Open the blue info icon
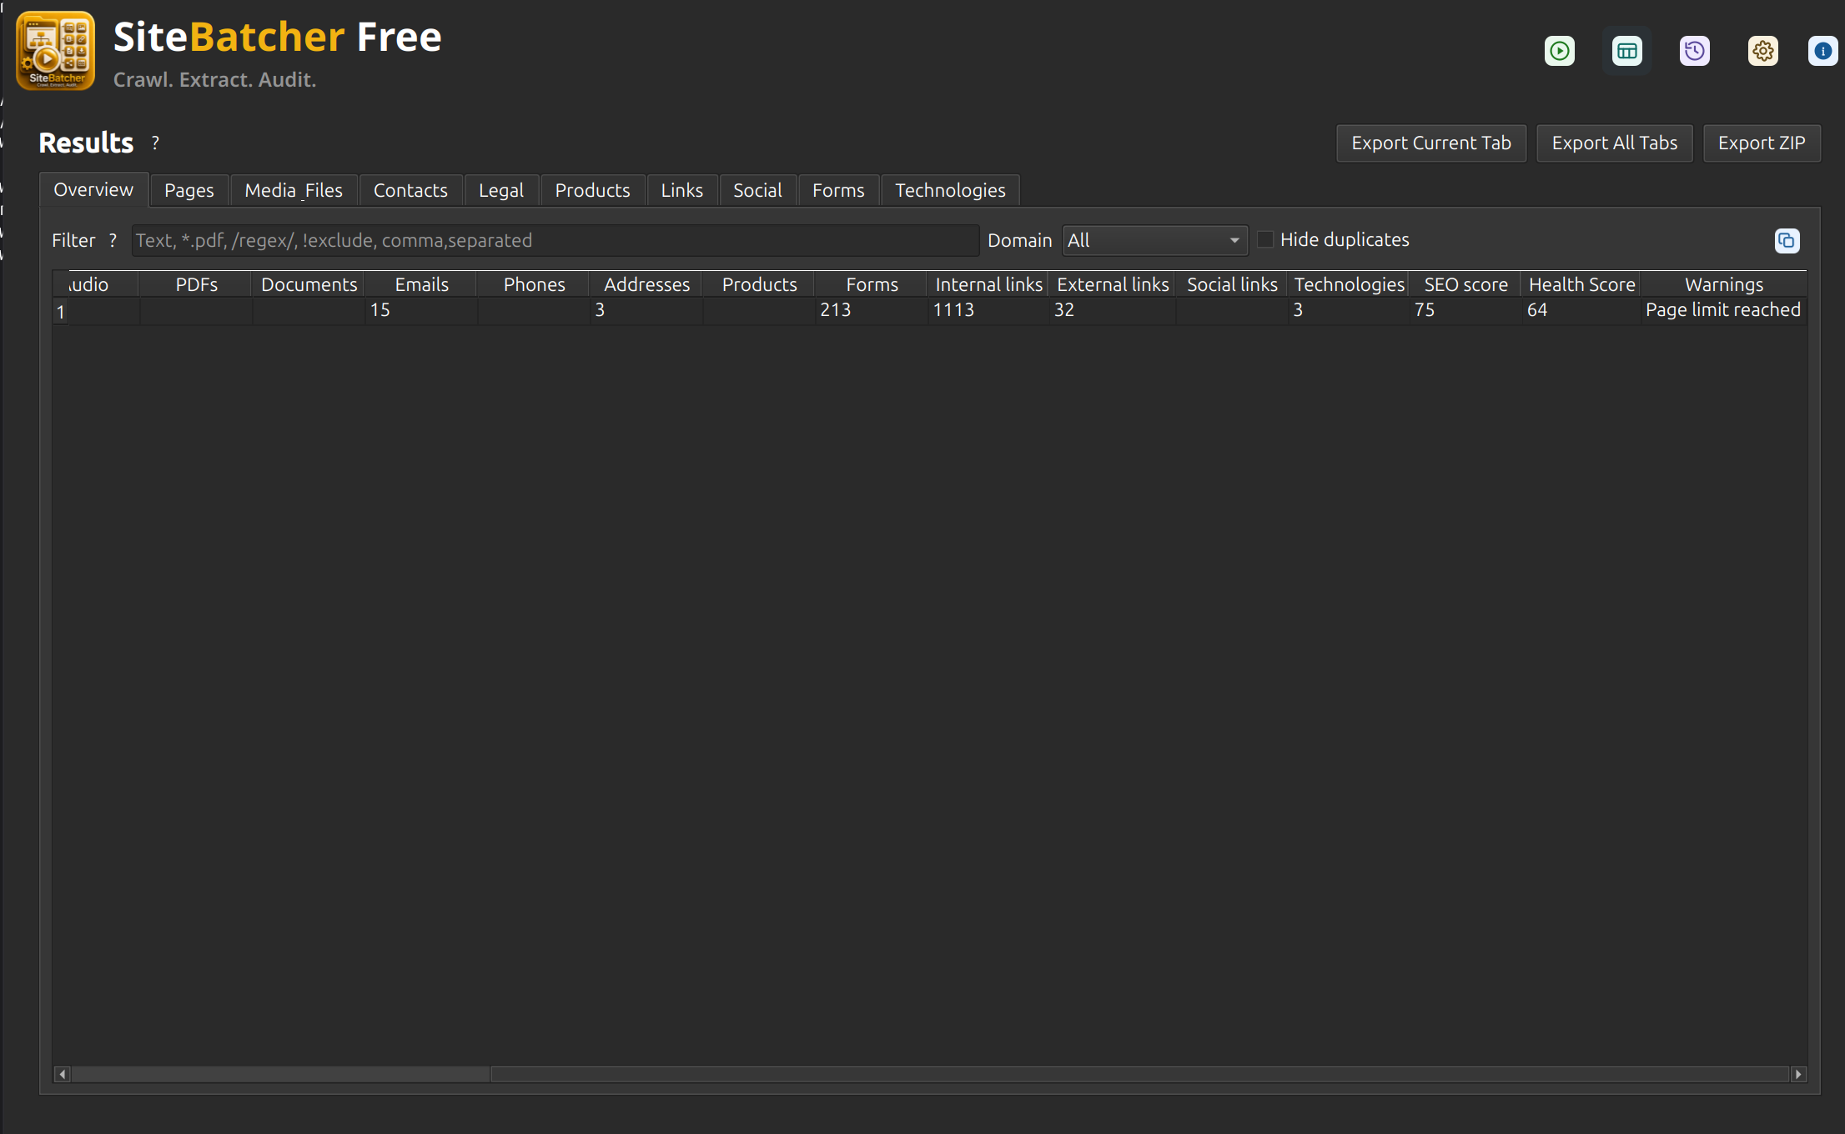 1823,51
